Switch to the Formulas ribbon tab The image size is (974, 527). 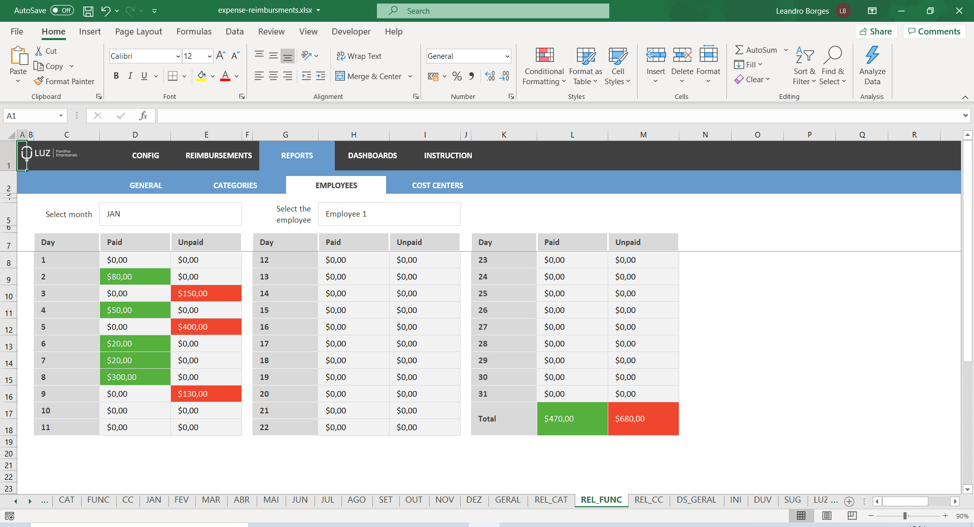193,31
